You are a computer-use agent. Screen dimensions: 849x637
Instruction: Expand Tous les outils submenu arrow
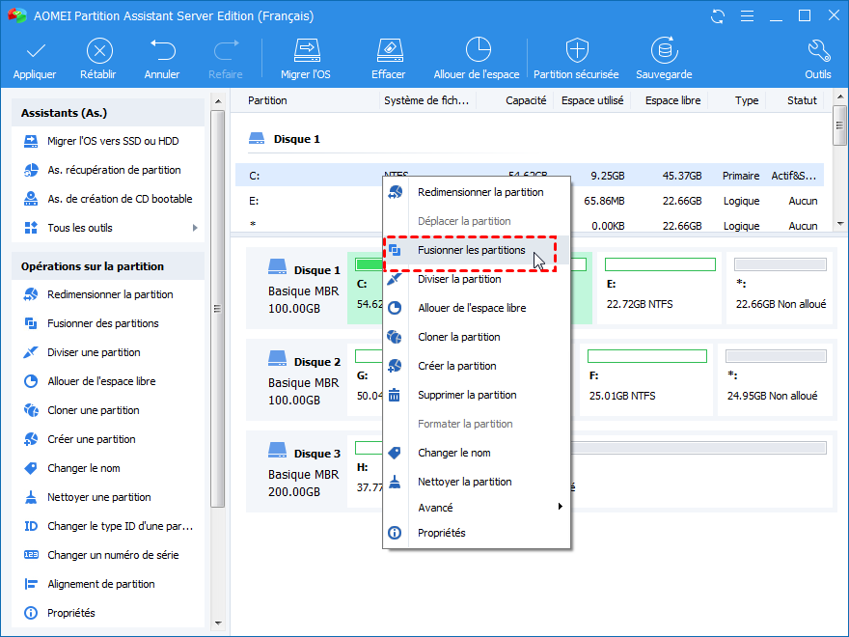(195, 228)
